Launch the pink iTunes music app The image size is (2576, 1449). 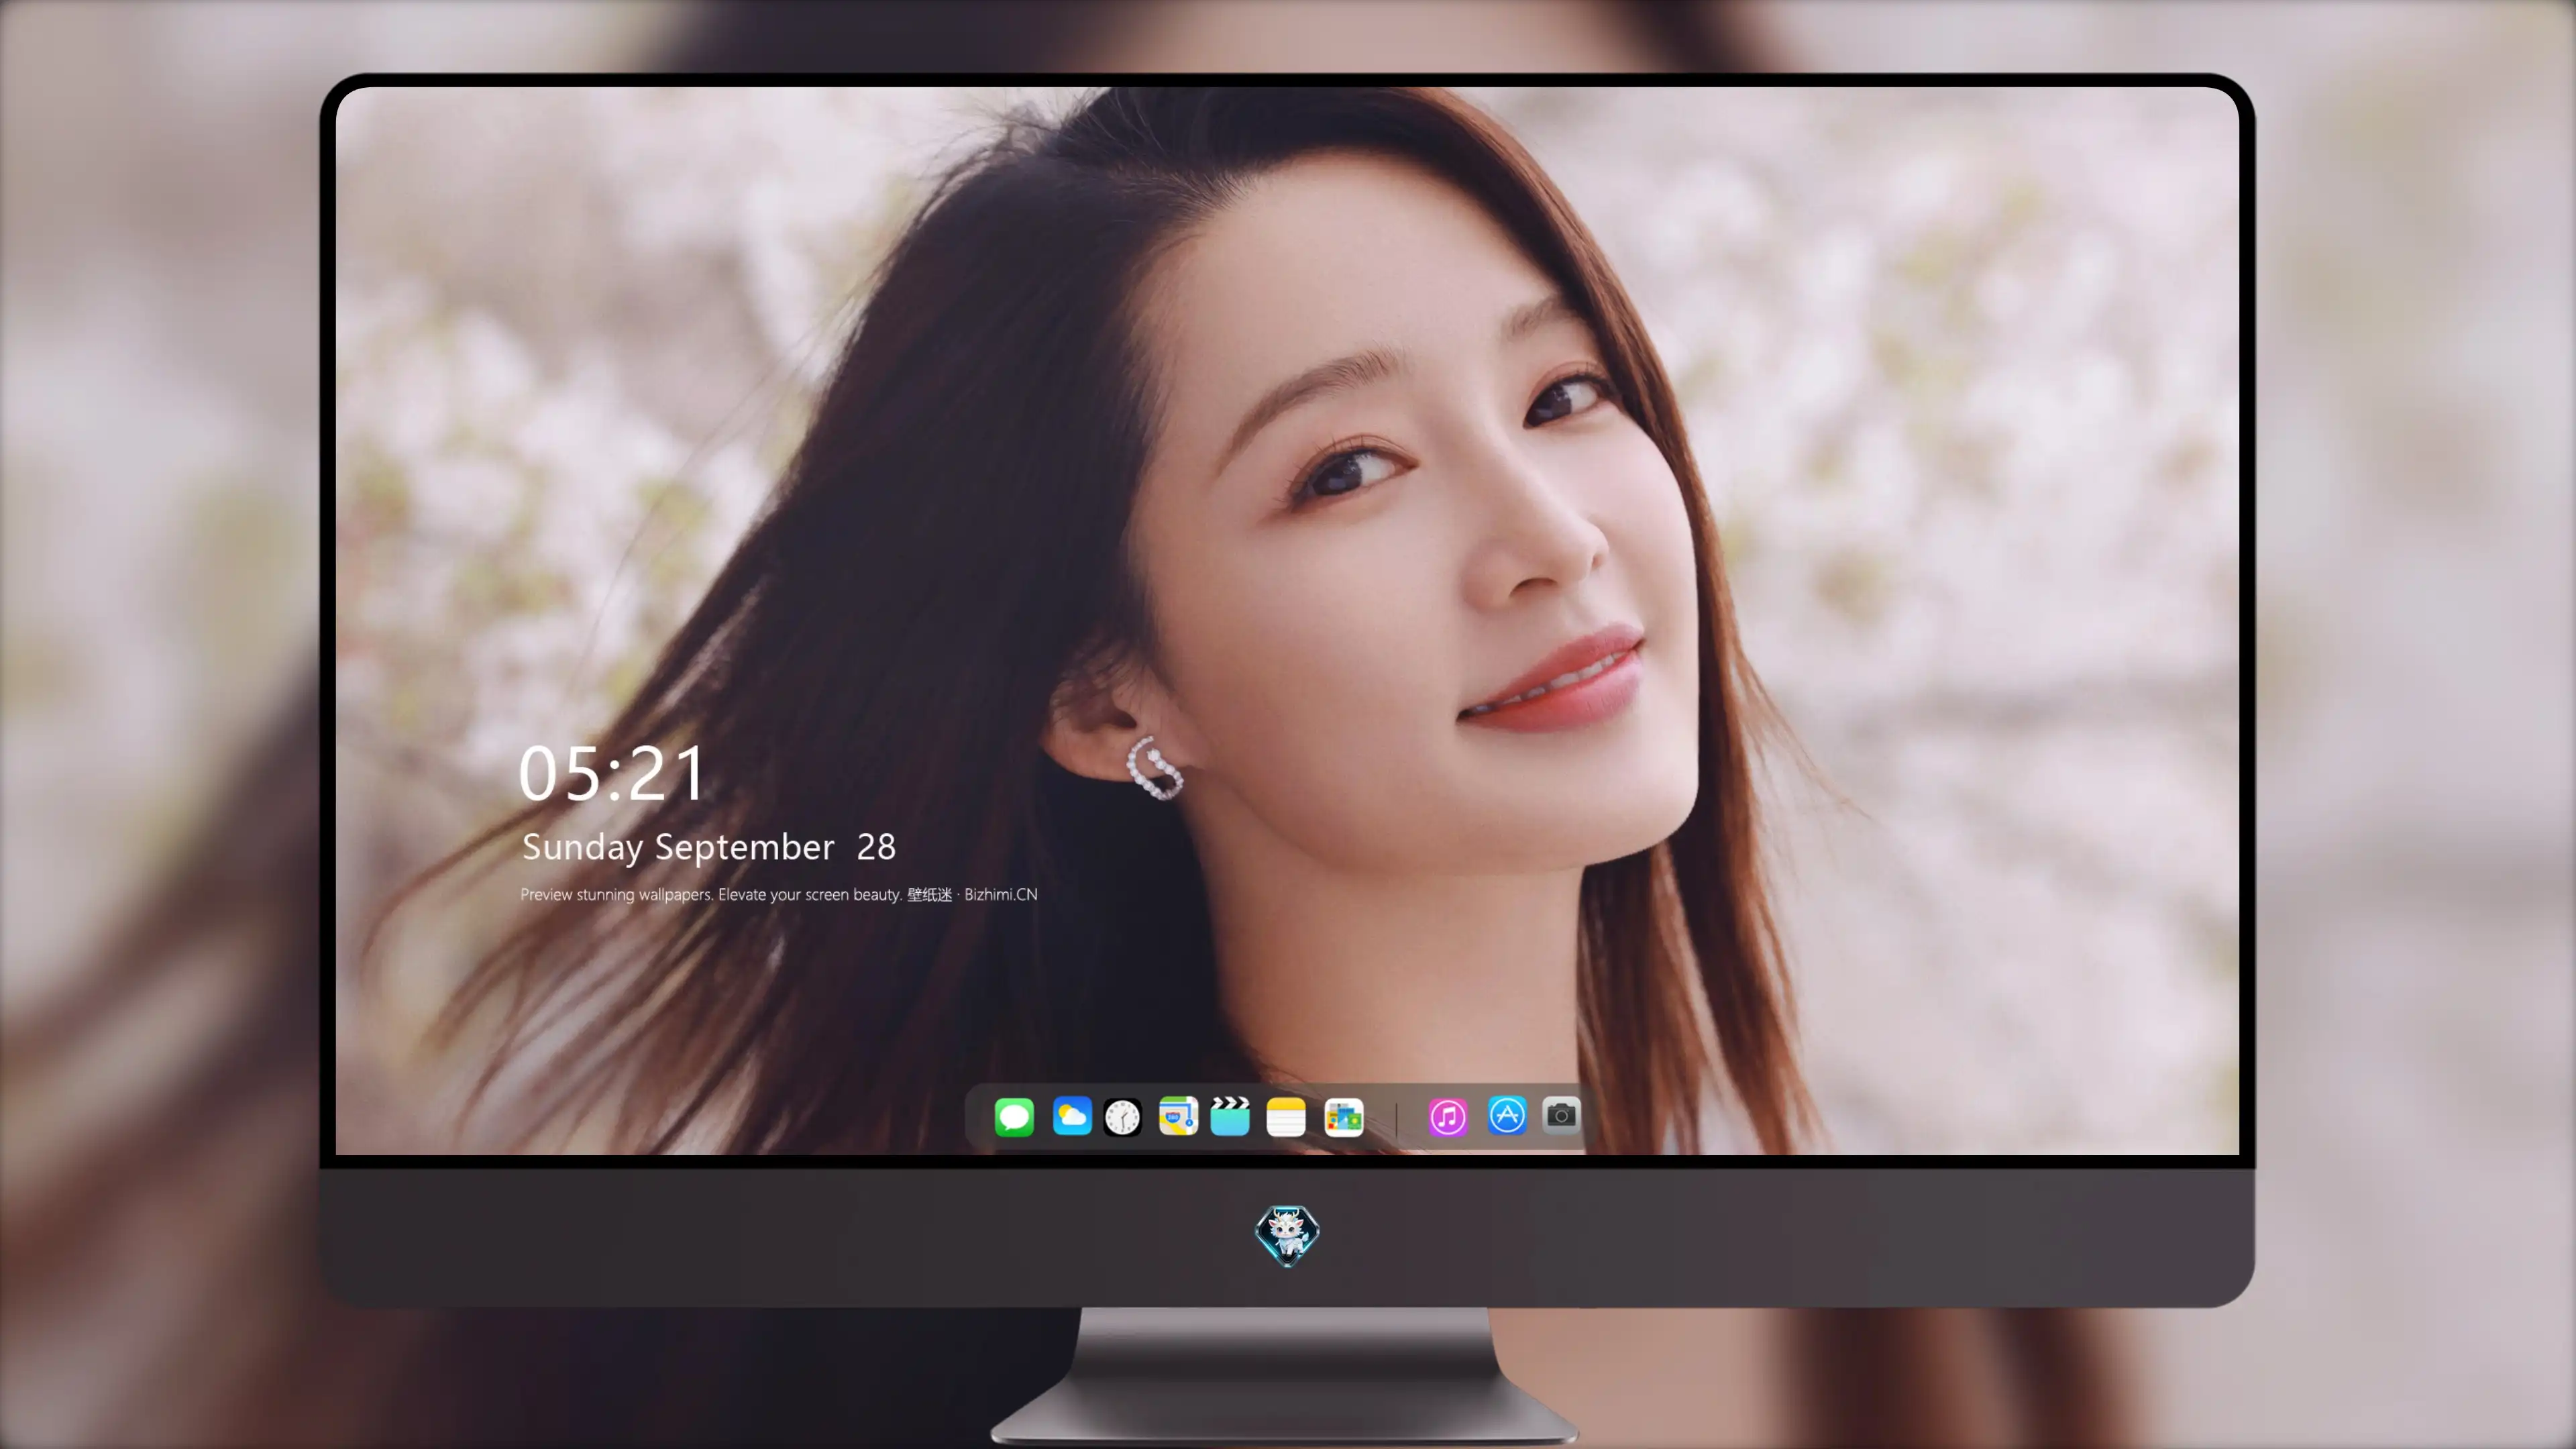(x=1448, y=1117)
